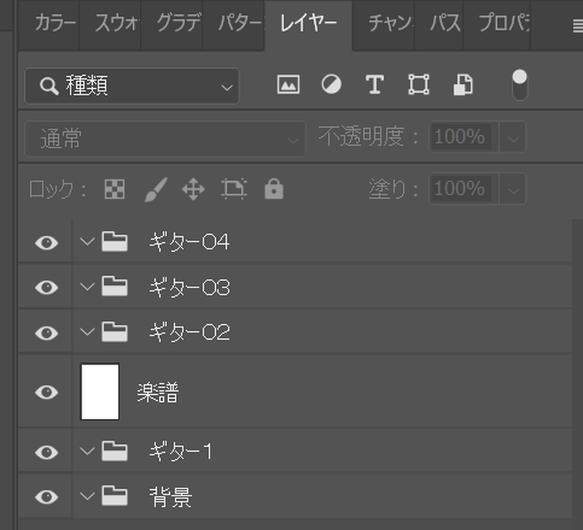Expand the ギター03 group chevron
Viewport: 583px width, 530px height.
(87, 287)
